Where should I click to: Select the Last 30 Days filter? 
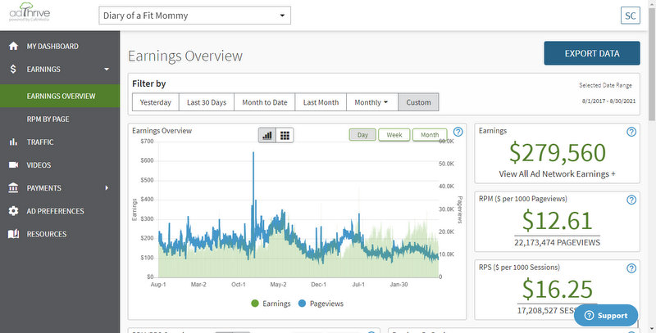coord(207,102)
